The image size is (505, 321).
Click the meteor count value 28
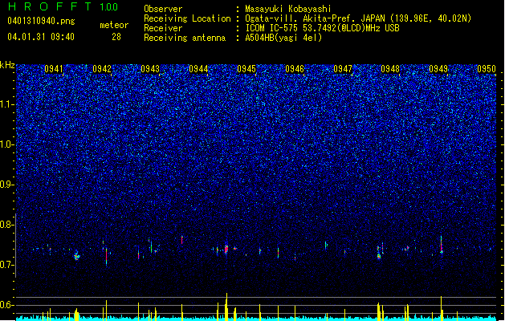tap(116, 37)
